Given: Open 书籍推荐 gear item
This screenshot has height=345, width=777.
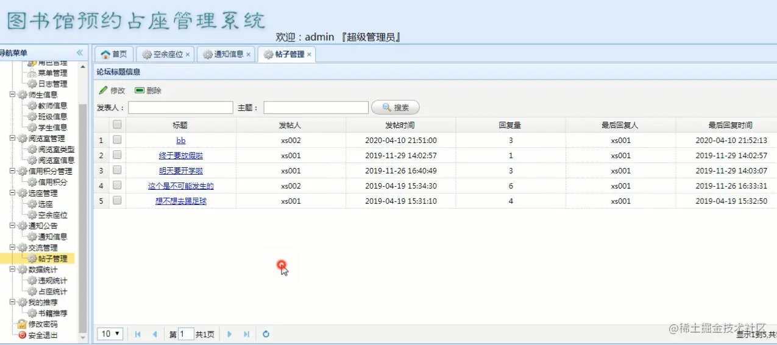Looking at the screenshot, I should (x=48, y=313).
